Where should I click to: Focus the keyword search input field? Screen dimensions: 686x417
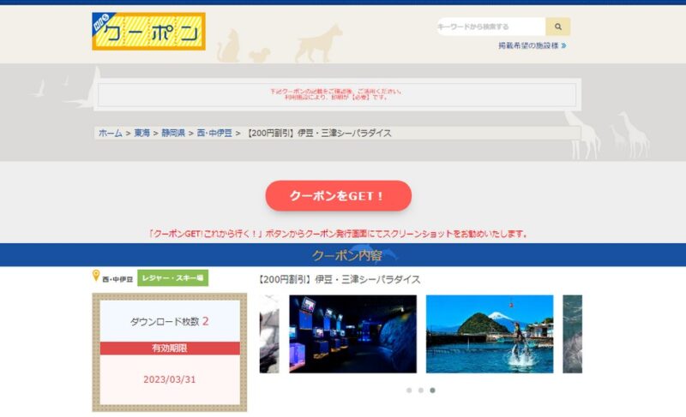[x=490, y=27]
